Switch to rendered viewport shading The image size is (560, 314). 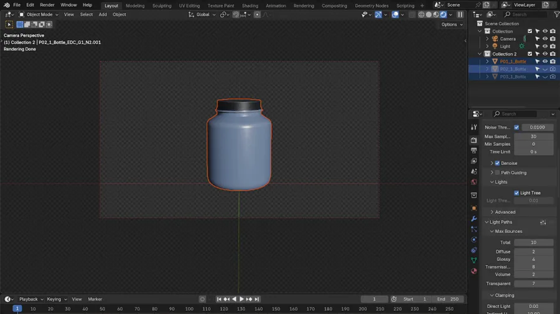(443, 14)
